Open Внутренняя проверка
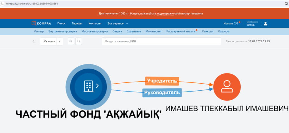289x133 pixels. click(63, 31)
